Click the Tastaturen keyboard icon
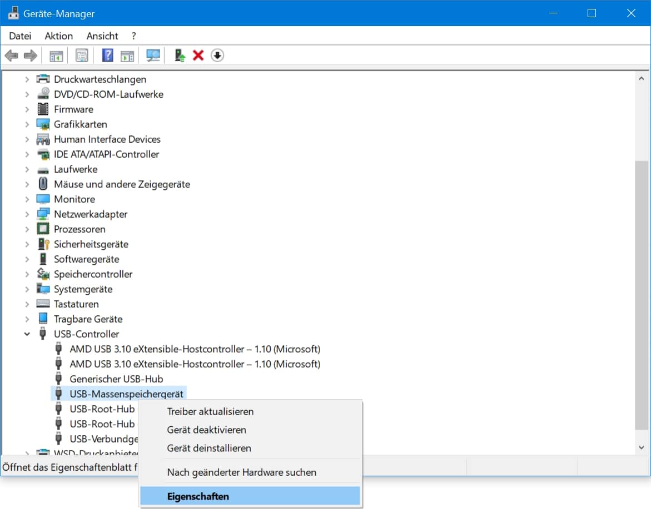The width and height of the screenshot is (651, 509). [43, 304]
